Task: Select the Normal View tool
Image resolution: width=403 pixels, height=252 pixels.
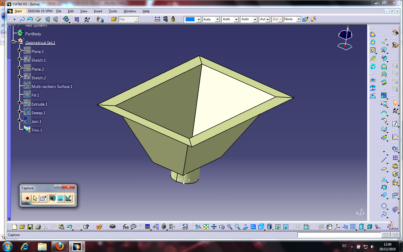Action: [245, 227]
